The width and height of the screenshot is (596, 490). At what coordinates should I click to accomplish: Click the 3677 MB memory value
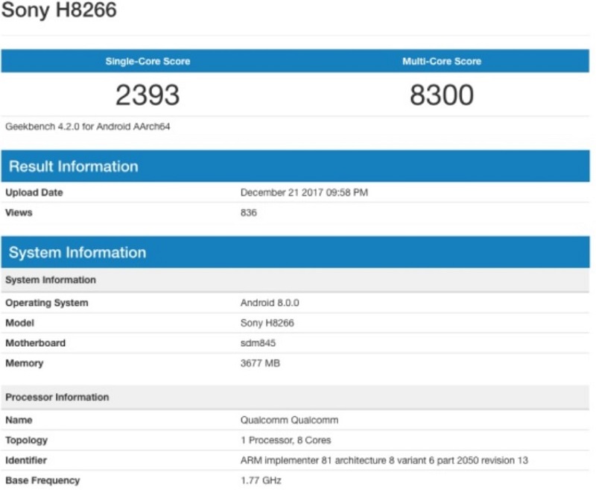(260, 363)
